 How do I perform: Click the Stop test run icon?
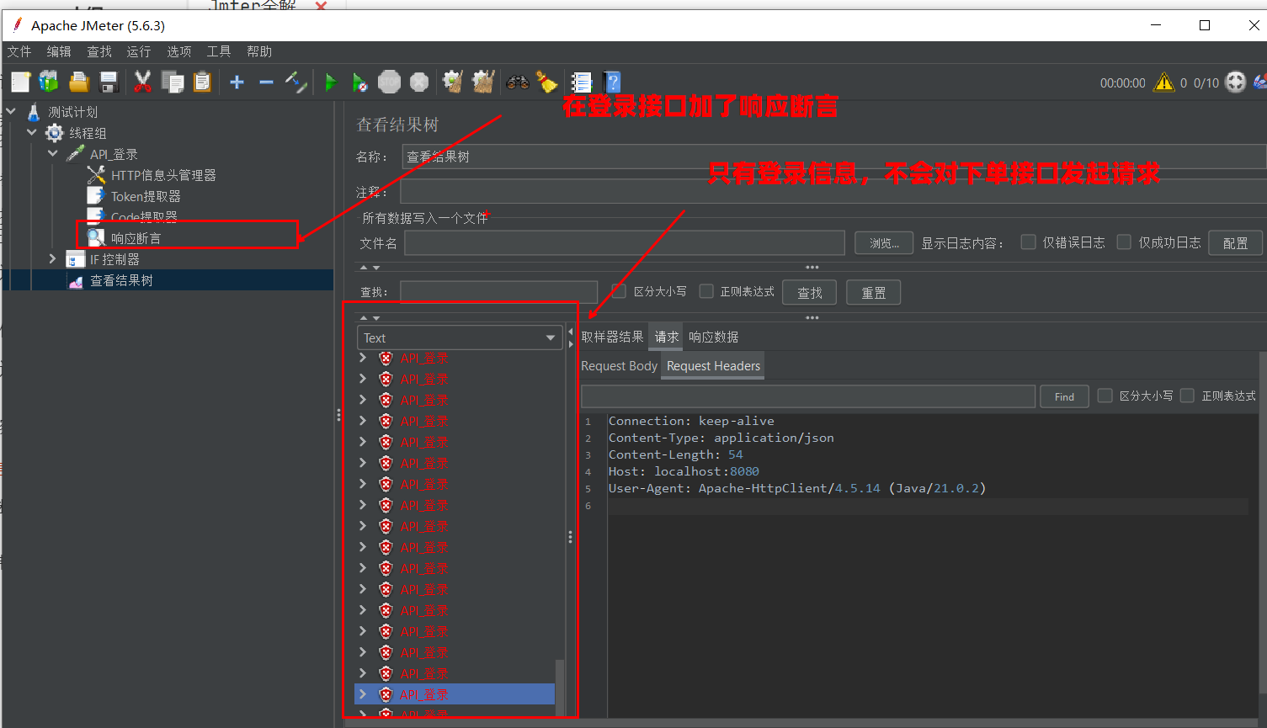[x=389, y=82]
